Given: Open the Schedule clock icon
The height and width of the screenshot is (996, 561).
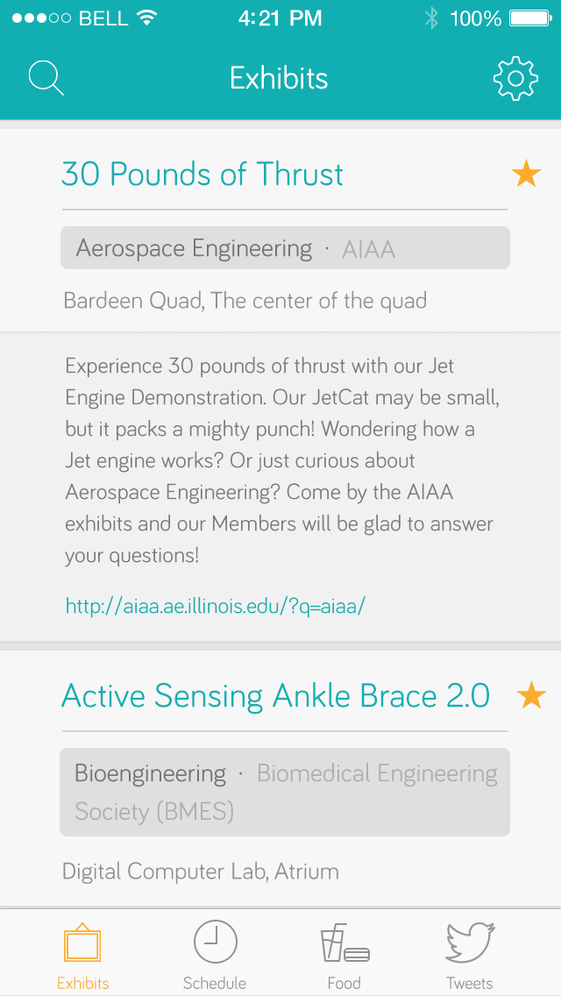Looking at the screenshot, I should coord(215,942).
